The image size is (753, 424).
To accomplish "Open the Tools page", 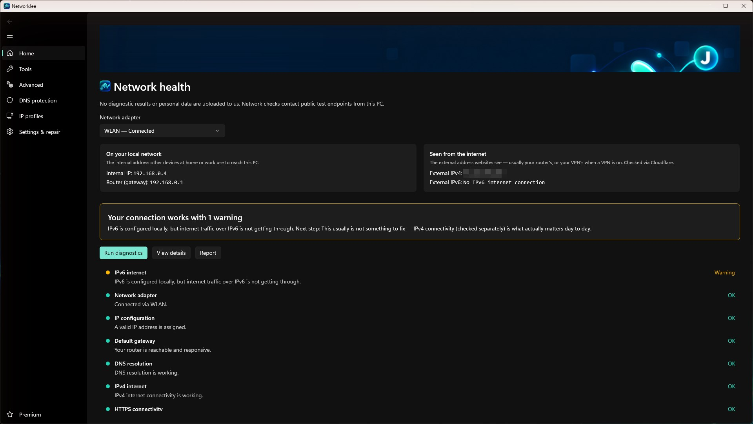I will (x=44, y=69).
